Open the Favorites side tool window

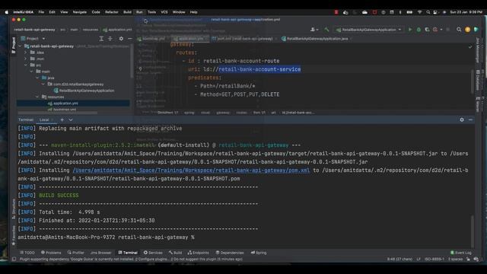click(x=14, y=235)
